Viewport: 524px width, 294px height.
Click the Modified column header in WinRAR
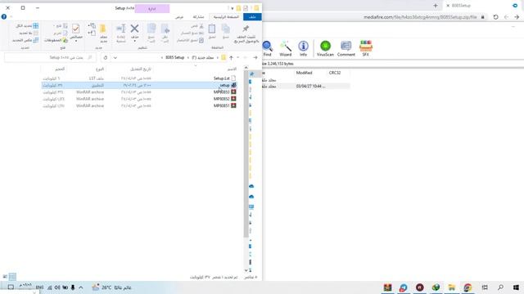click(304, 73)
